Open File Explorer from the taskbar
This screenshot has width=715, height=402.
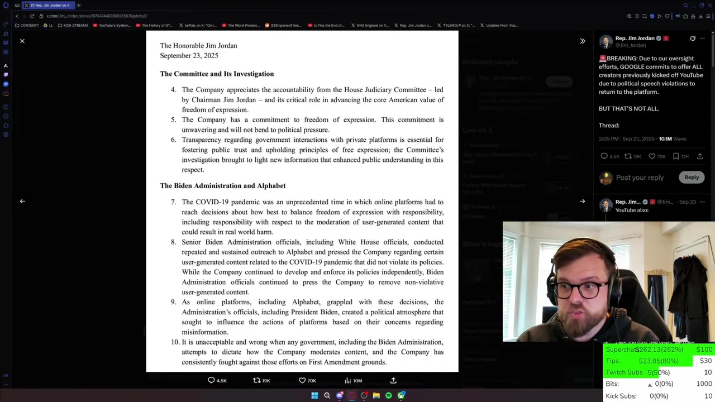coord(376,396)
